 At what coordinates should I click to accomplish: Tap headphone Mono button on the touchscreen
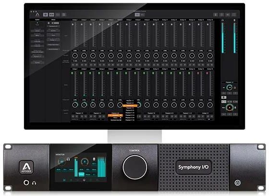point(71,170)
